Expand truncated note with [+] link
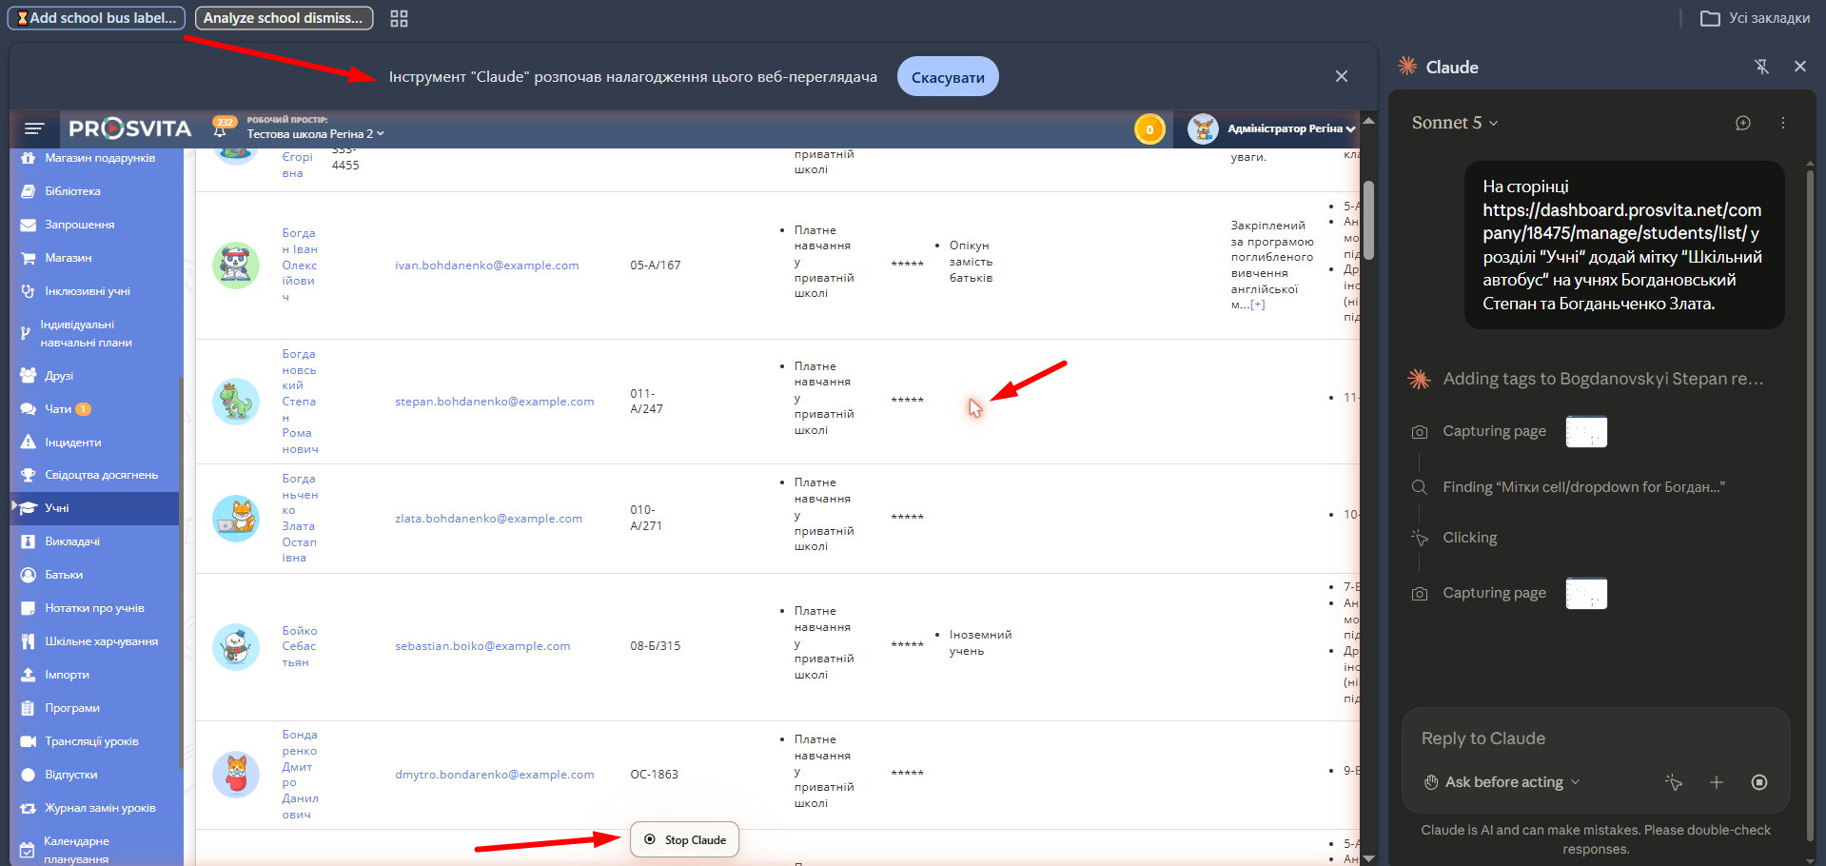1826x866 pixels. (1258, 305)
